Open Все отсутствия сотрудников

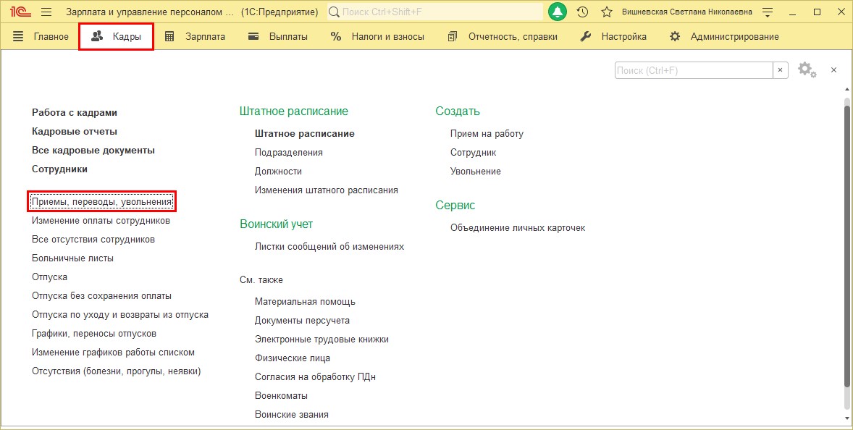(93, 239)
